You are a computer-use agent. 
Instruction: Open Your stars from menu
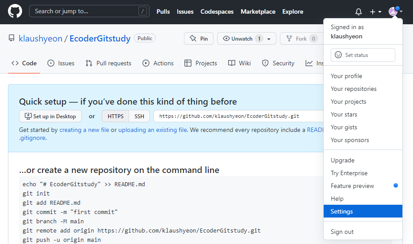[x=363, y=114]
